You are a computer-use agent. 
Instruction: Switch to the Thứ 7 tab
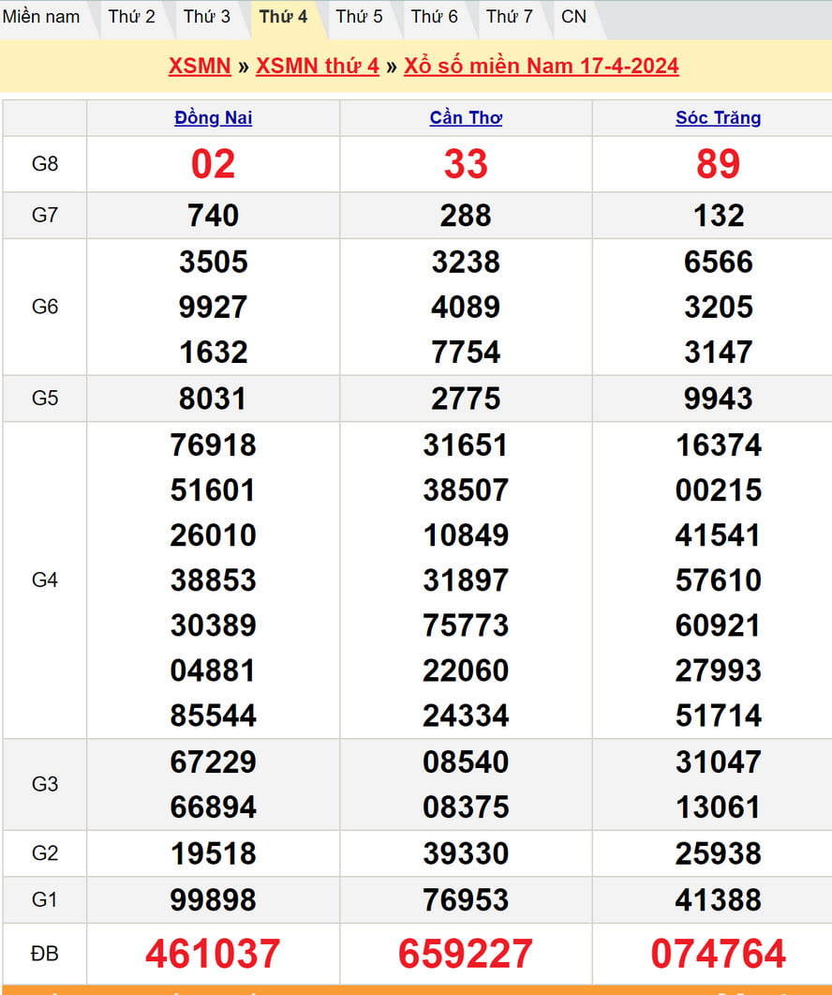pos(510,17)
